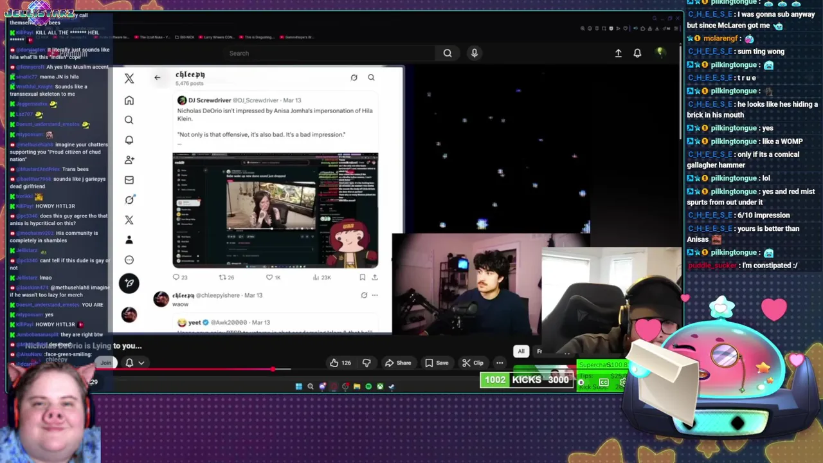View analytics of the post (23K)
The width and height of the screenshot is (823, 463).
pyautogui.click(x=321, y=277)
